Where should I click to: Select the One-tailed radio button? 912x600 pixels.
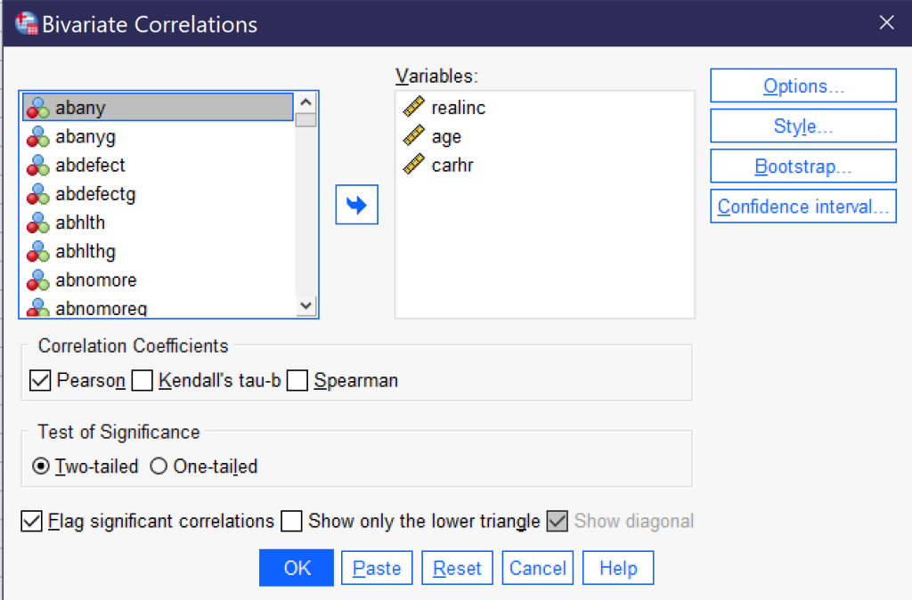(x=159, y=466)
